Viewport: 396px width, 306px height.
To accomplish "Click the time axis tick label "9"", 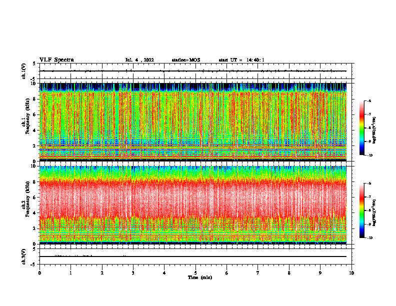I will 320,273.
